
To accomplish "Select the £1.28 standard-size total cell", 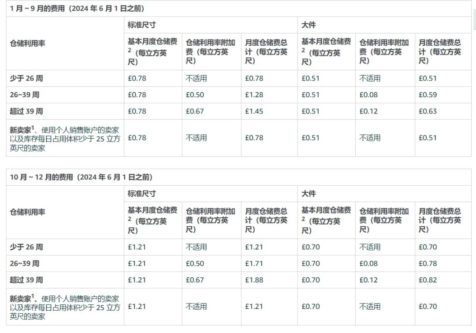I will [254, 95].
